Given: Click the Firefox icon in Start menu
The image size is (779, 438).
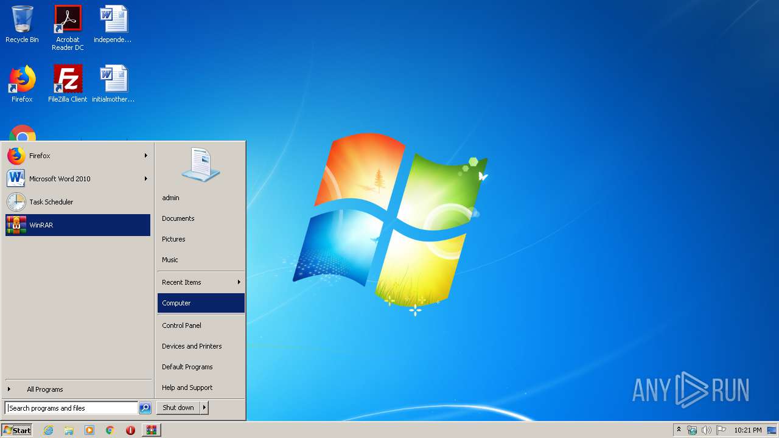Looking at the screenshot, I should [x=16, y=156].
